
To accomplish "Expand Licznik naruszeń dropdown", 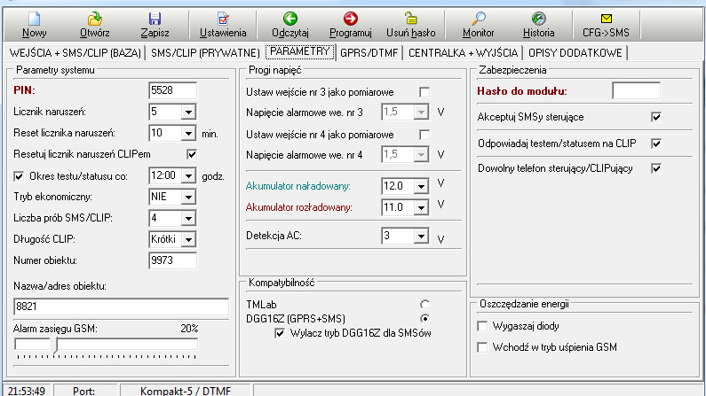I will point(188,112).
